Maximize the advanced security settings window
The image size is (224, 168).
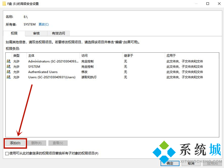[208, 4]
